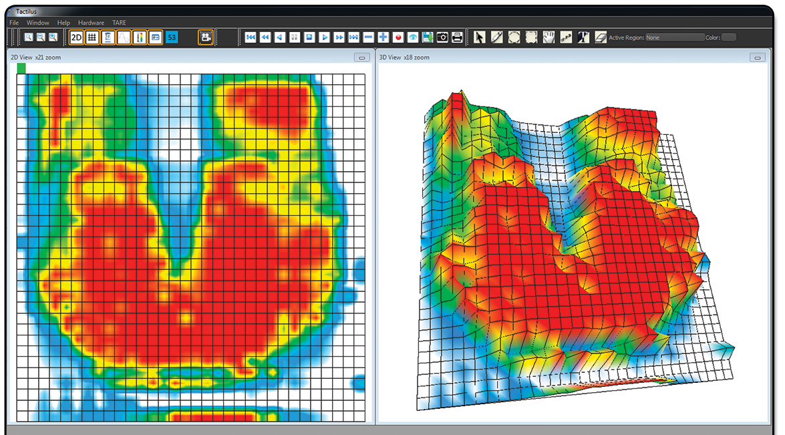Image resolution: width=785 pixels, height=435 pixels.
Task: Open the TARE menu
Action: tap(119, 23)
